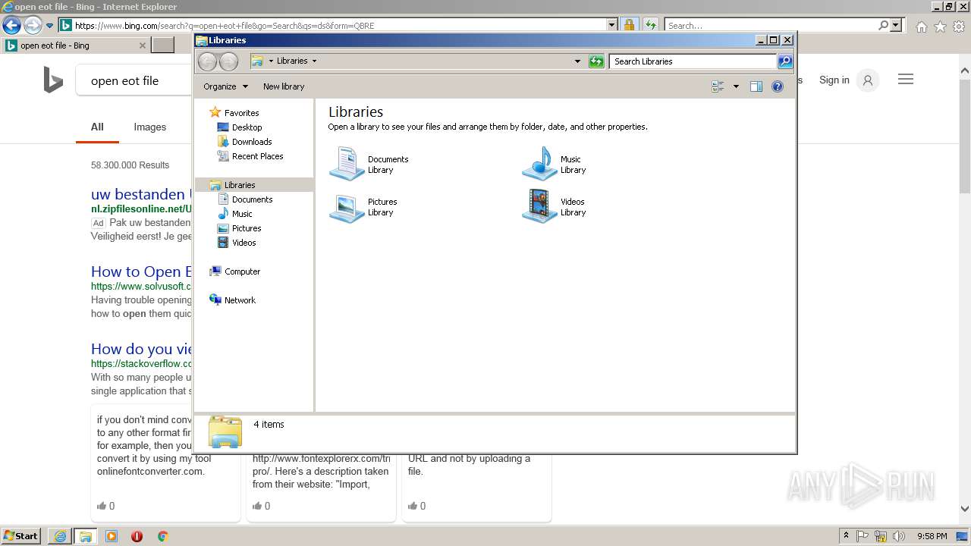The width and height of the screenshot is (971, 546).
Task: Open Opera browser from taskbar
Action: [x=137, y=536]
